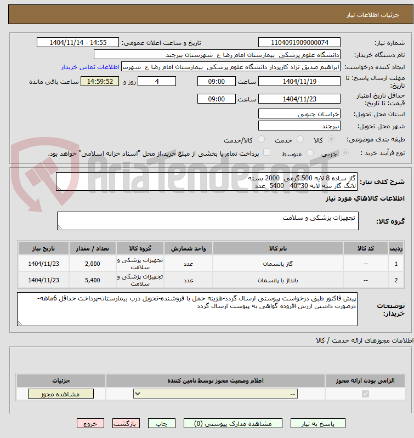Click the اعلام وضعیت مجوز توسط تامین کننده header

tap(215, 380)
